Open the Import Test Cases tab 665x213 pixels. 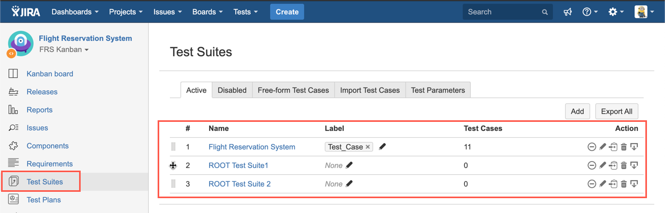pyautogui.click(x=369, y=90)
